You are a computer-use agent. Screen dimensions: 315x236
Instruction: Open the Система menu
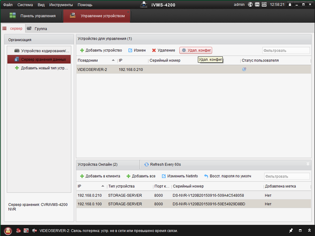pyautogui.click(x=25, y=5)
